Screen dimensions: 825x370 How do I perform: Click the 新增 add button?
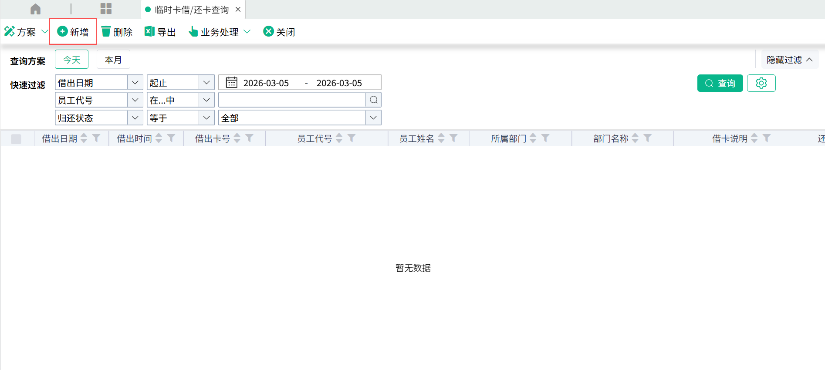click(73, 32)
